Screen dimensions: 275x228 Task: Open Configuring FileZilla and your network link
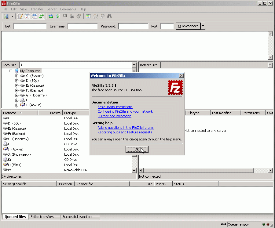125,111
